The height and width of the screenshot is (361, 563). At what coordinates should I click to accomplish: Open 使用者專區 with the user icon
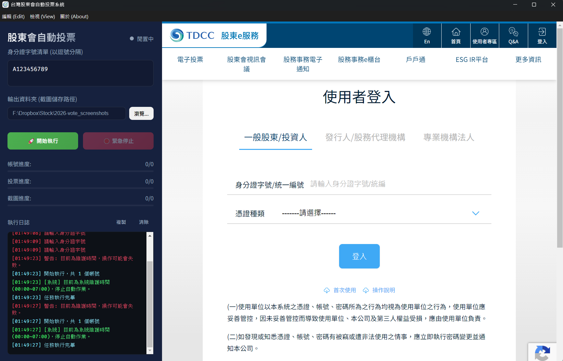(x=485, y=36)
